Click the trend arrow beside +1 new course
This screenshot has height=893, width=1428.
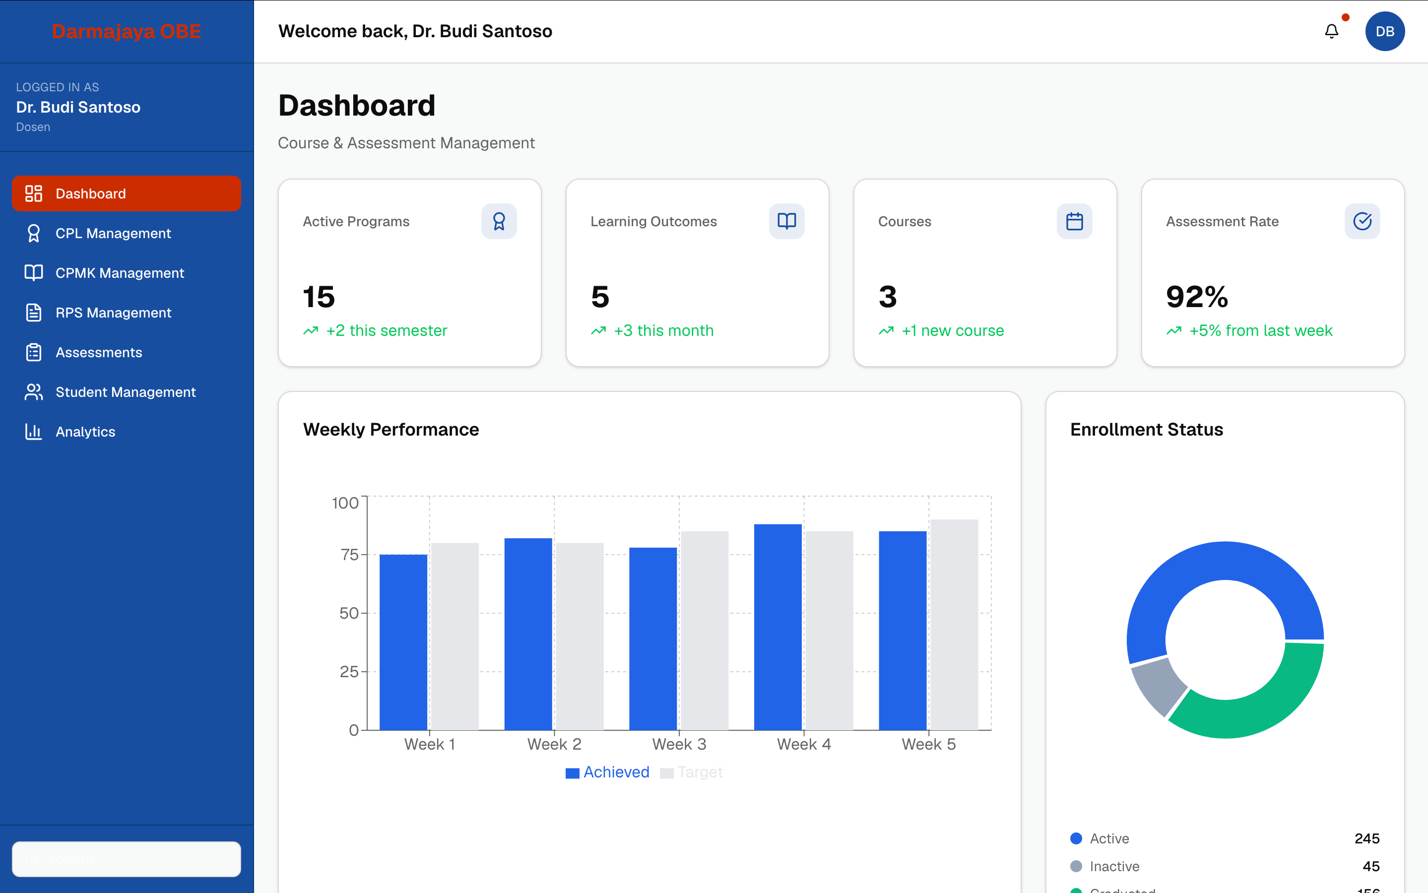click(x=886, y=331)
